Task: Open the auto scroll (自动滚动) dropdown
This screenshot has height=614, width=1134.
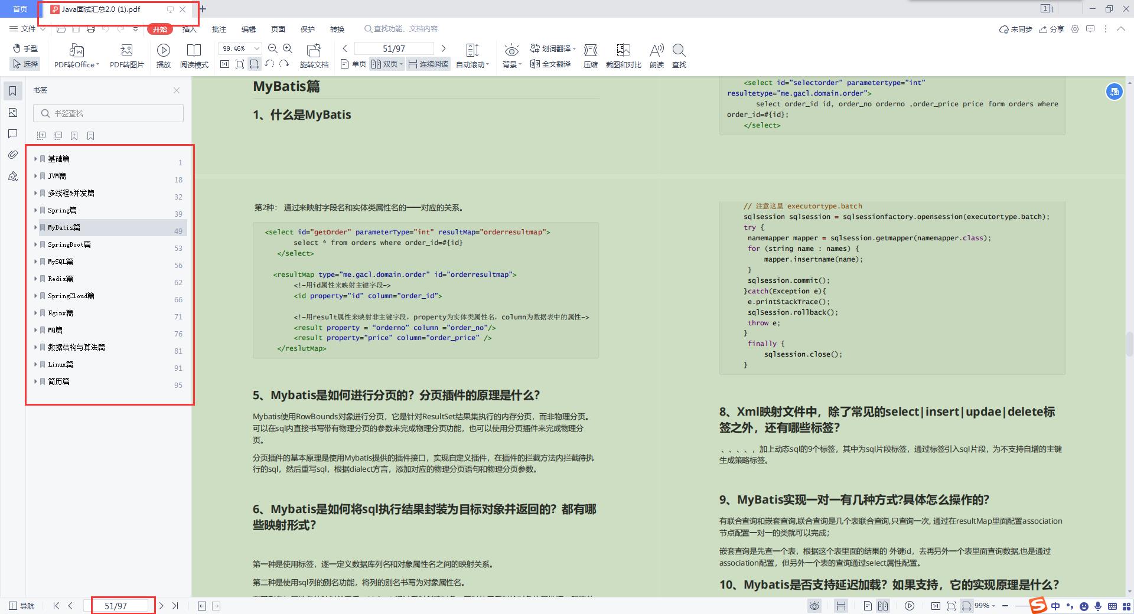Action: click(472, 56)
